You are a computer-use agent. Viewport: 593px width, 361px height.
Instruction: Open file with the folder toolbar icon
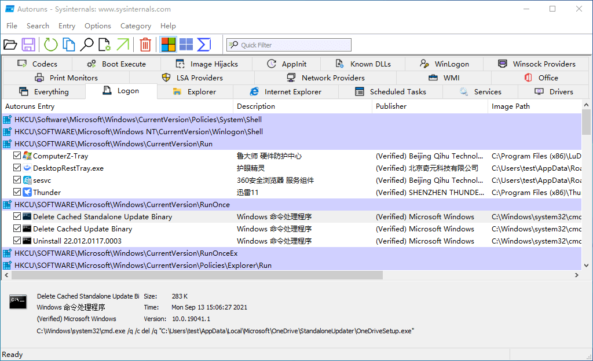10,45
